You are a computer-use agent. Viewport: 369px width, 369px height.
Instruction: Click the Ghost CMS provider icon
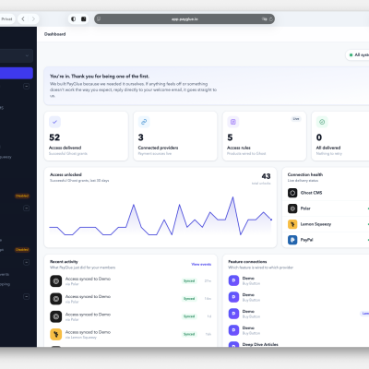(292, 193)
